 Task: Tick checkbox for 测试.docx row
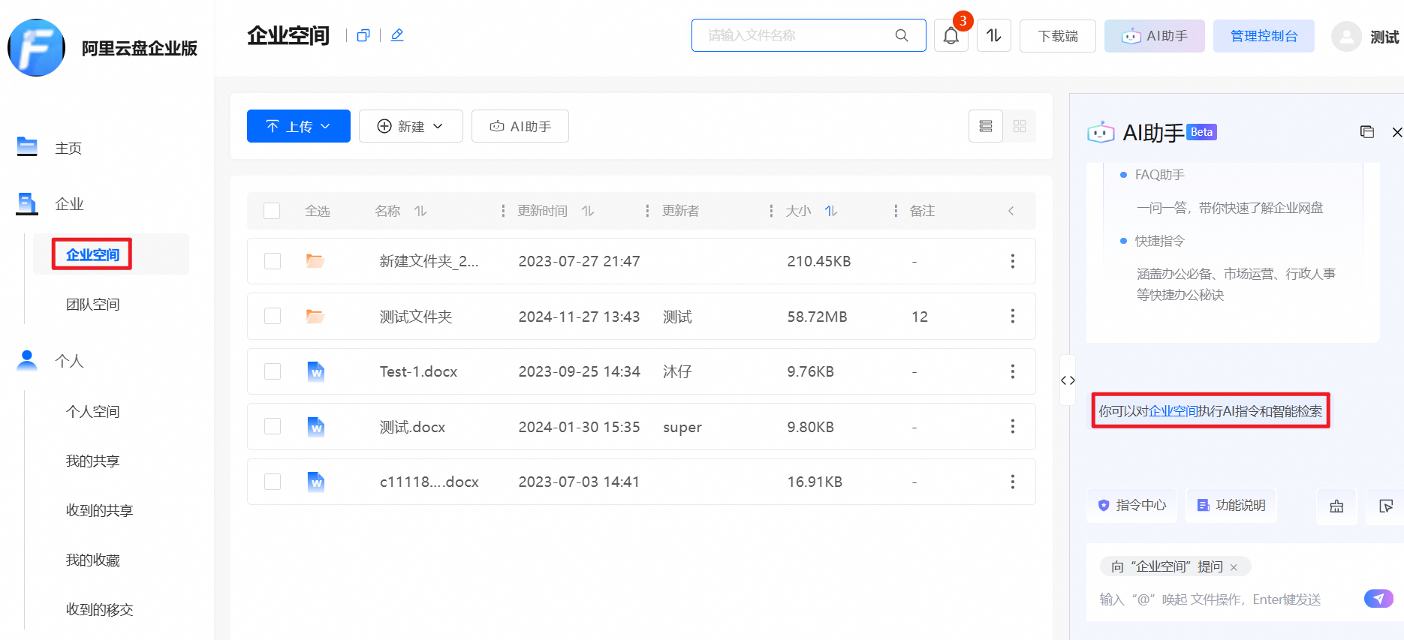click(273, 426)
